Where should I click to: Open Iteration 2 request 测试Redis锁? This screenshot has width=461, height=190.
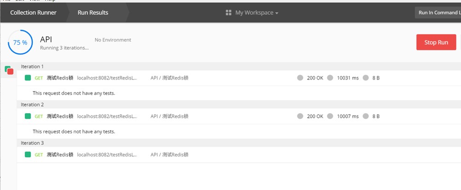coord(60,116)
